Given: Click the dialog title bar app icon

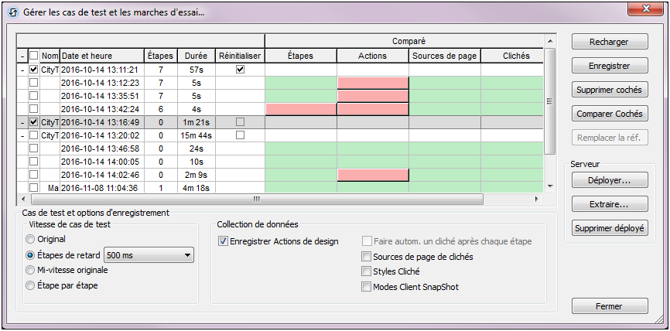Looking at the screenshot, I should [x=12, y=11].
